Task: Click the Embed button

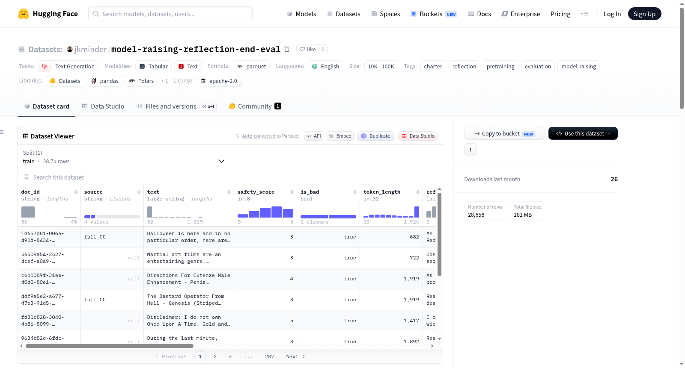Action: (x=340, y=136)
